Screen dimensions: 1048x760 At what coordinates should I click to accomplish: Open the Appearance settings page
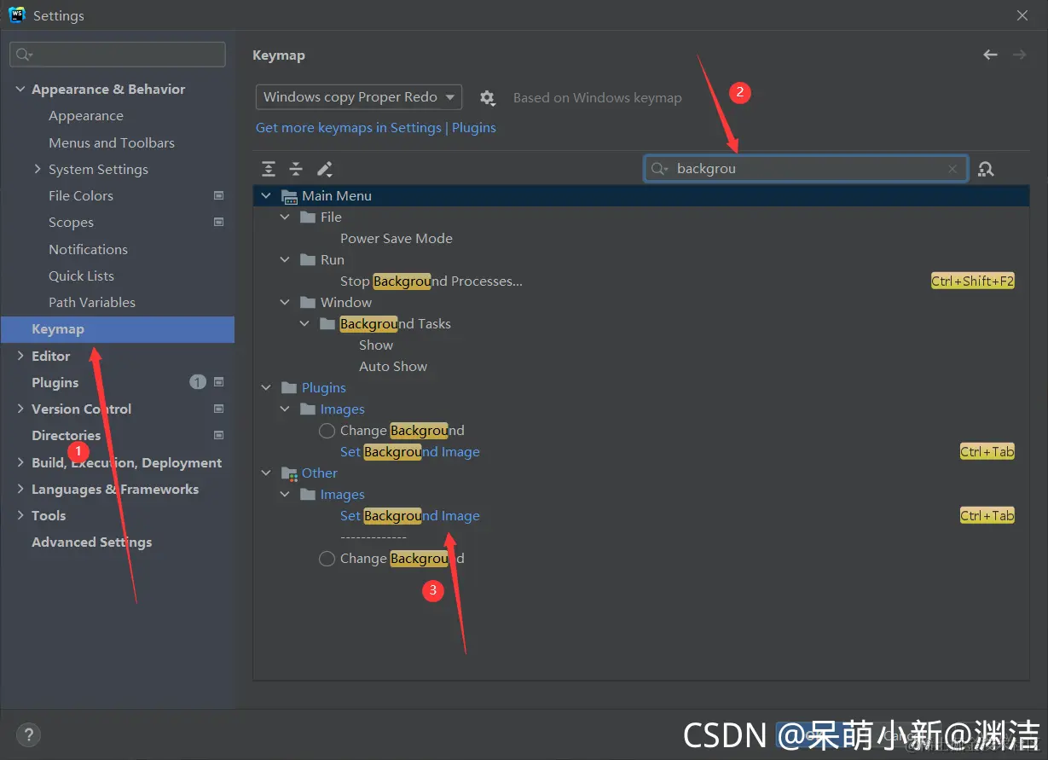(x=86, y=116)
